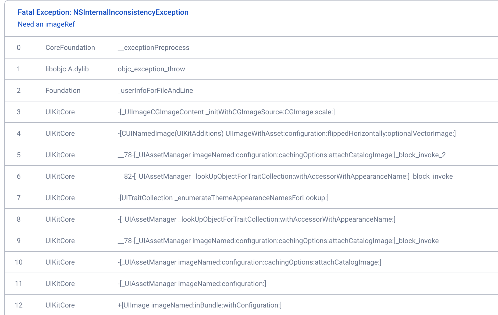The width and height of the screenshot is (498, 315).
Task: Click the UIKitCore label in frame 12
Action: point(60,305)
